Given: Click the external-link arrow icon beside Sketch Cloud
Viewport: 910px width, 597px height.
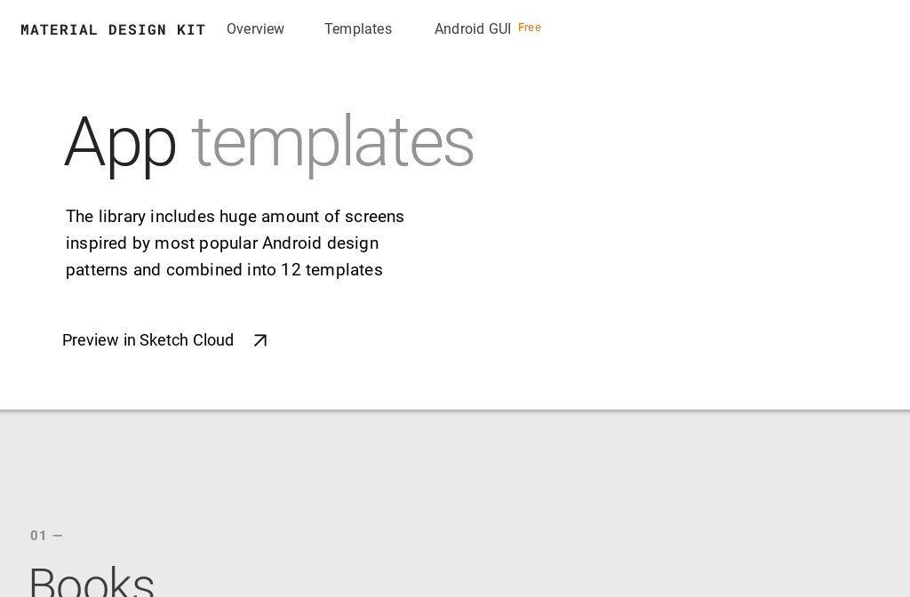Looking at the screenshot, I should [x=259, y=340].
